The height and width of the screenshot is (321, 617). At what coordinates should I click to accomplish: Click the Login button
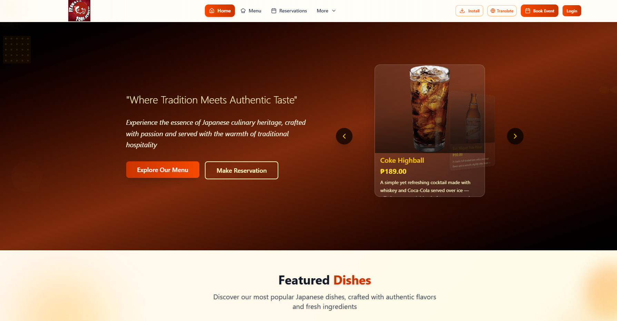tap(572, 11)
